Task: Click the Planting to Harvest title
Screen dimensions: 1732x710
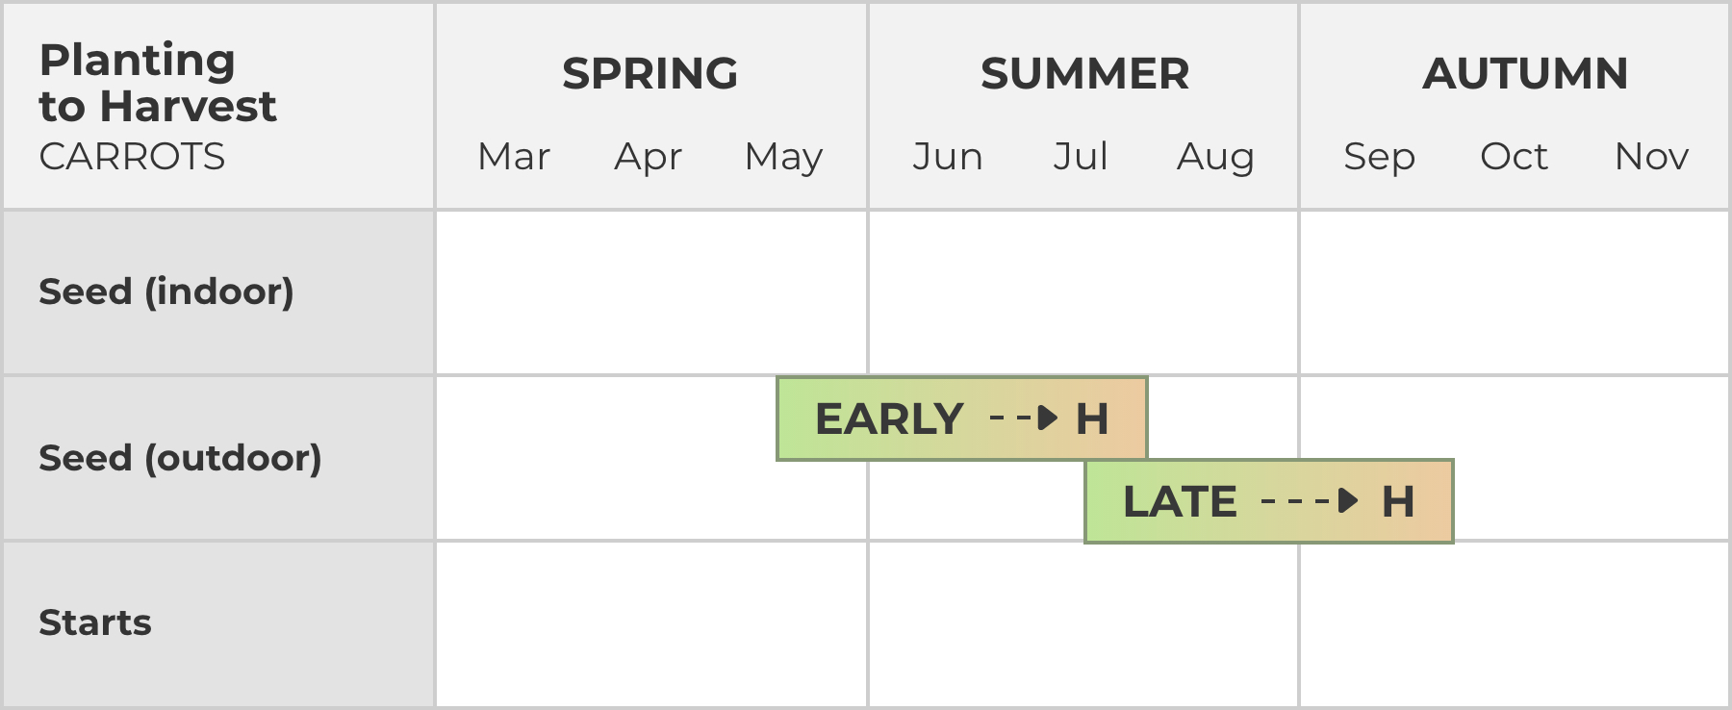Action: tap(158, 83)
